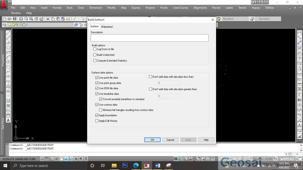Viewport: 303px width, 170px height.
Task: Enable the Log Errors to file checkbox
Action: (x=95, y=49)
